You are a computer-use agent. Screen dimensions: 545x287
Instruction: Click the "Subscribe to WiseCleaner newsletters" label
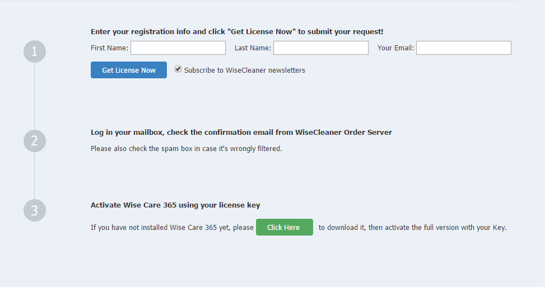click(x=244, y=70)
